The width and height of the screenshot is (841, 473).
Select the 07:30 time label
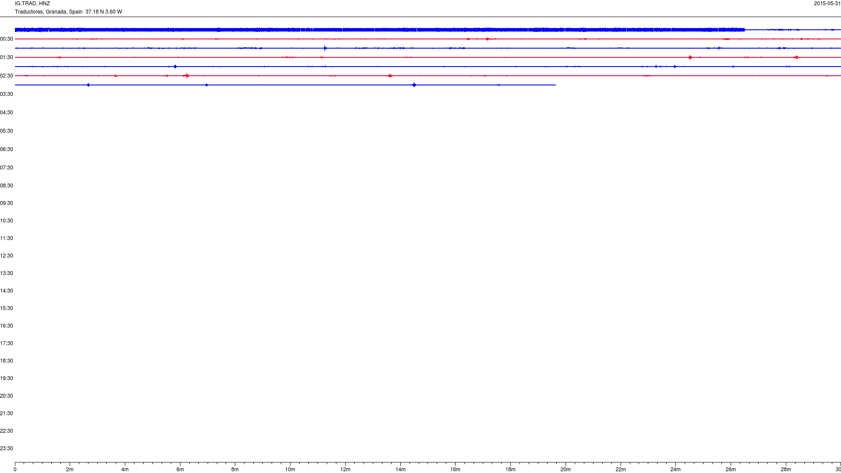tap(7, 168)
